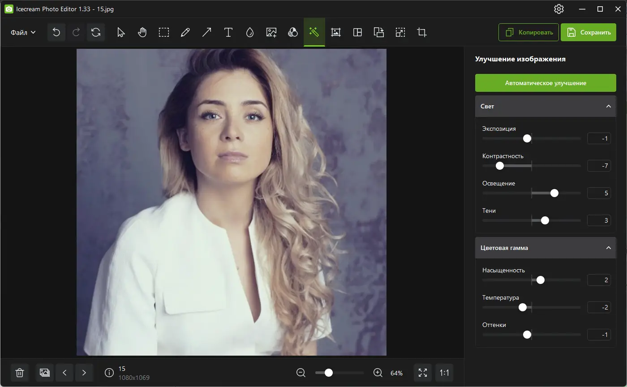Delete the photo using trash icon
Screen dimensions: 627x387
[20, 372]
